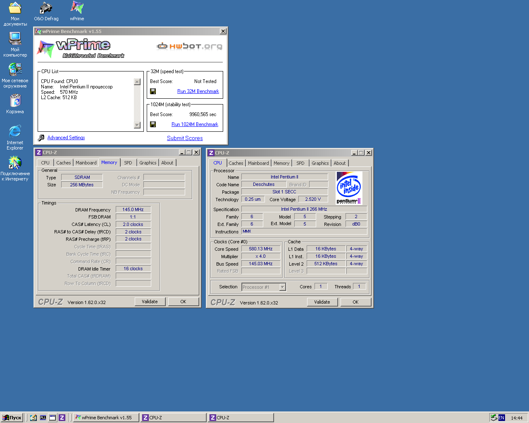Open the Подключение к Интернету shortcut
Viewport: 529px width, 423px height.
[x=15, y=169]
